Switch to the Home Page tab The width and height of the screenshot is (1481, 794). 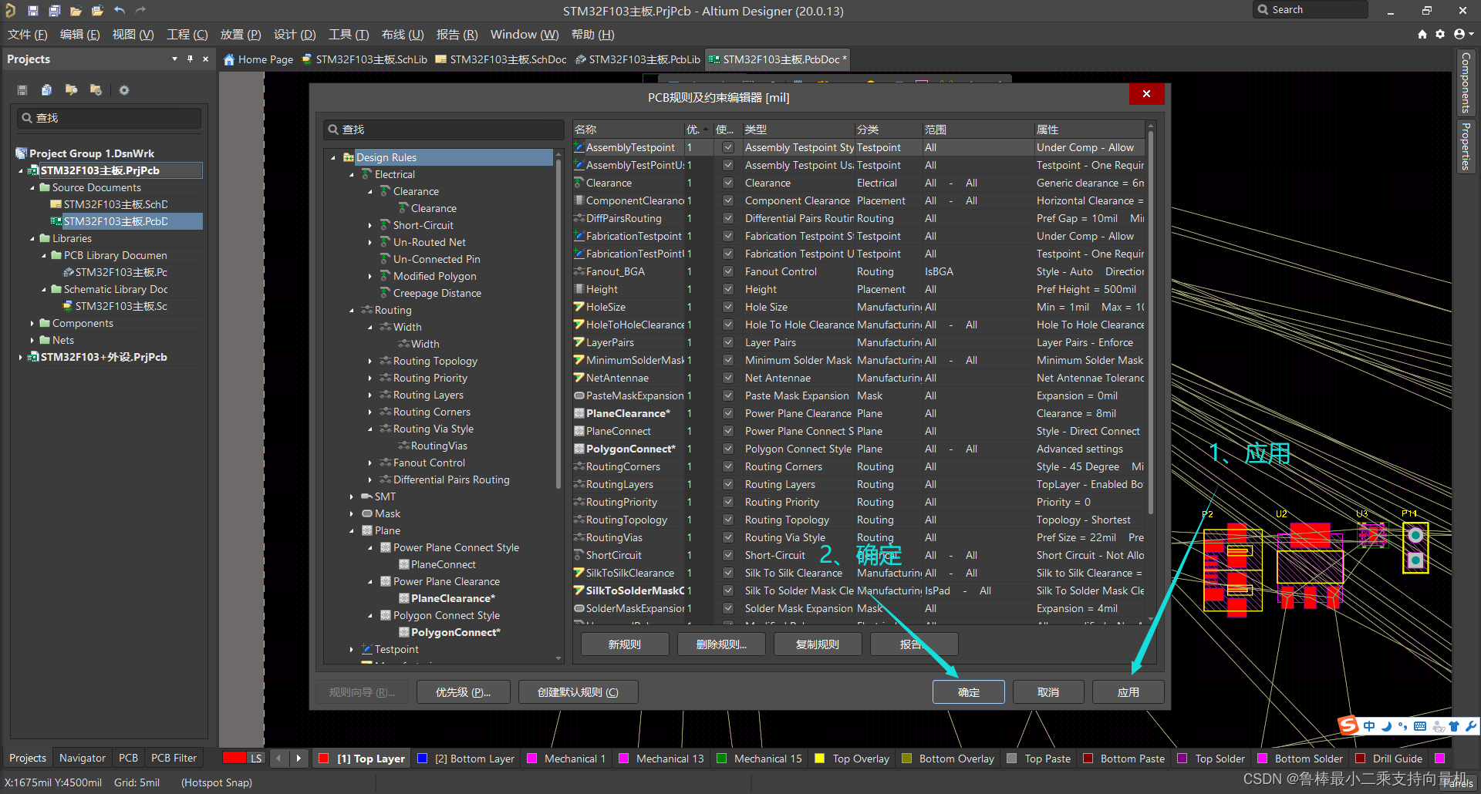click(258, 59)
